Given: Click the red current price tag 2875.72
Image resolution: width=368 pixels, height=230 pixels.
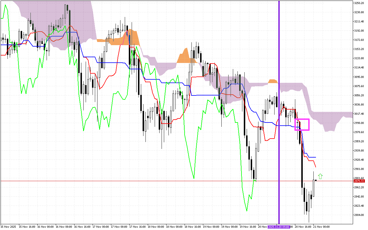Looking at the screenshot, I should point(359,181).
